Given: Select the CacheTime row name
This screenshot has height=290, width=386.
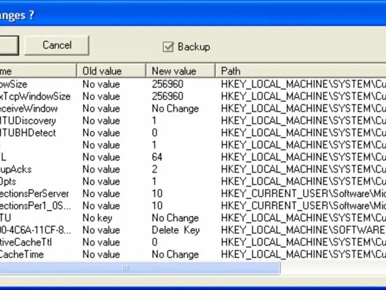Looking at the screenshot, I should coord(22,254).
